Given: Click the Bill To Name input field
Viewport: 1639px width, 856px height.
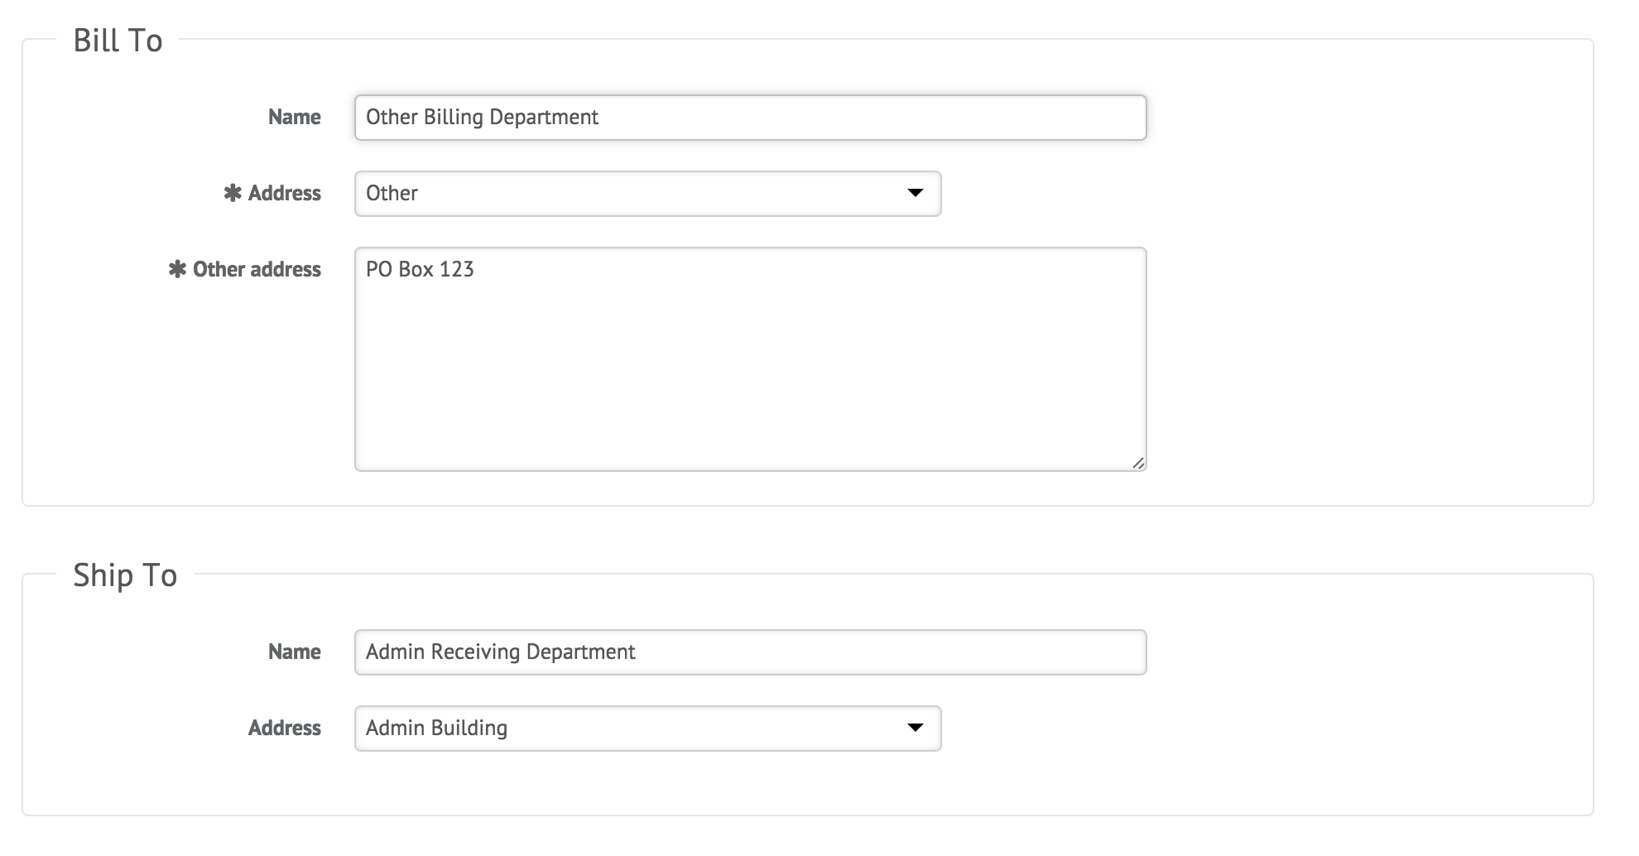Looking at the screenshot, I should (x=750, y=118).
